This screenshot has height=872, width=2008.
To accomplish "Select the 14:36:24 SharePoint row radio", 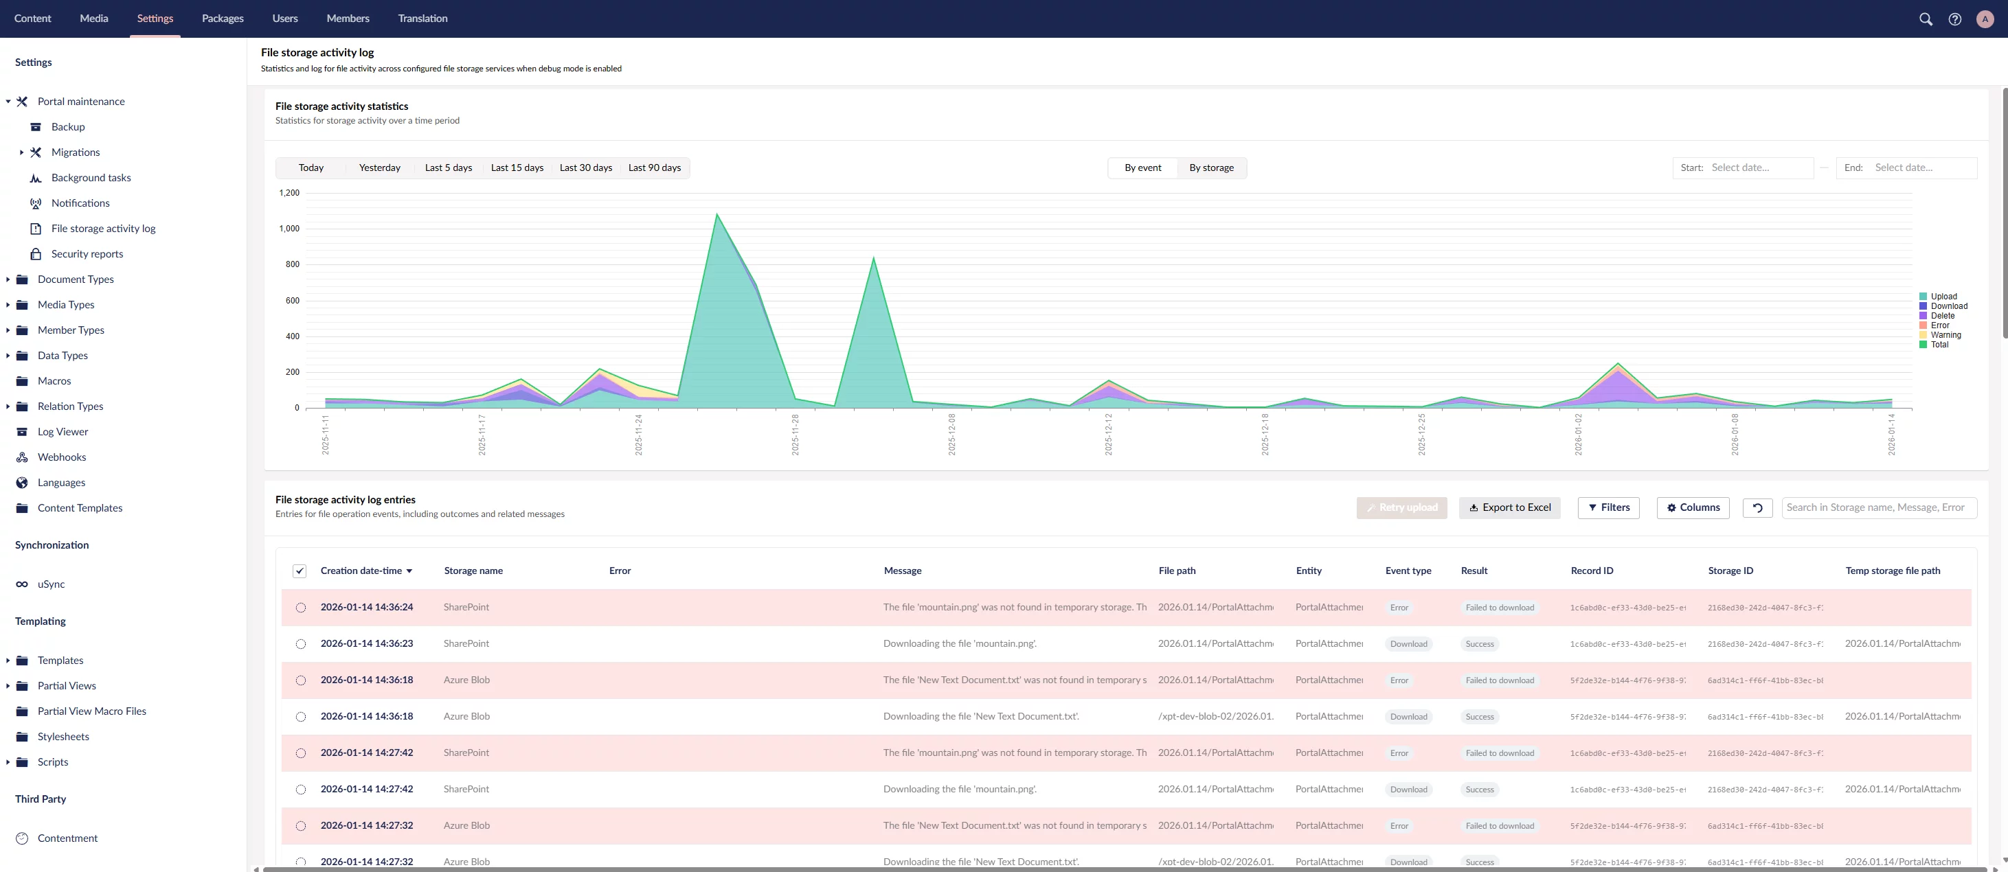I will (301, 608).
